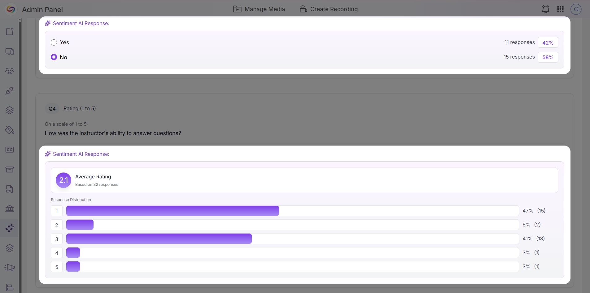Open the closed captions (CC) section
This screenshot has width=590, height=293.
point(10,150)
